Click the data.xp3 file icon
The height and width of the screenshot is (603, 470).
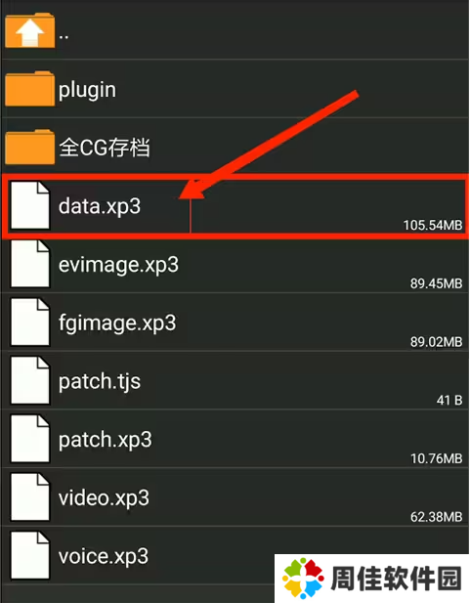coord(30,205)
